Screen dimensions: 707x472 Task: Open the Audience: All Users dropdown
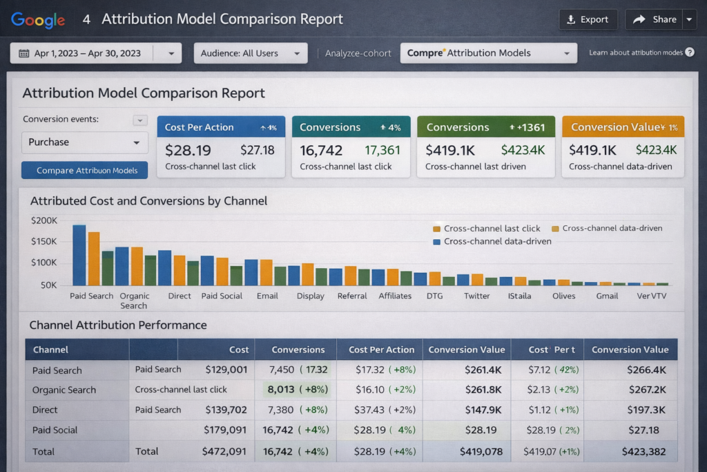(x=250, y=53)
